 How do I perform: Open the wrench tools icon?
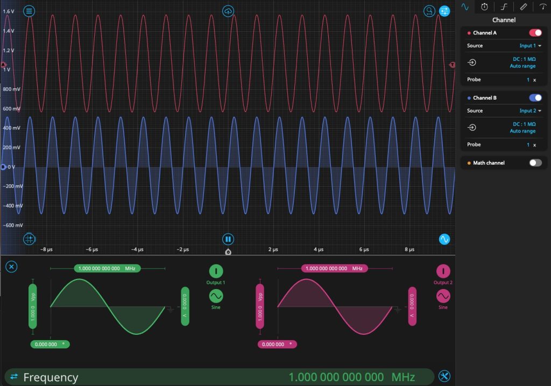pyautogui.click(x=444, y=376)
